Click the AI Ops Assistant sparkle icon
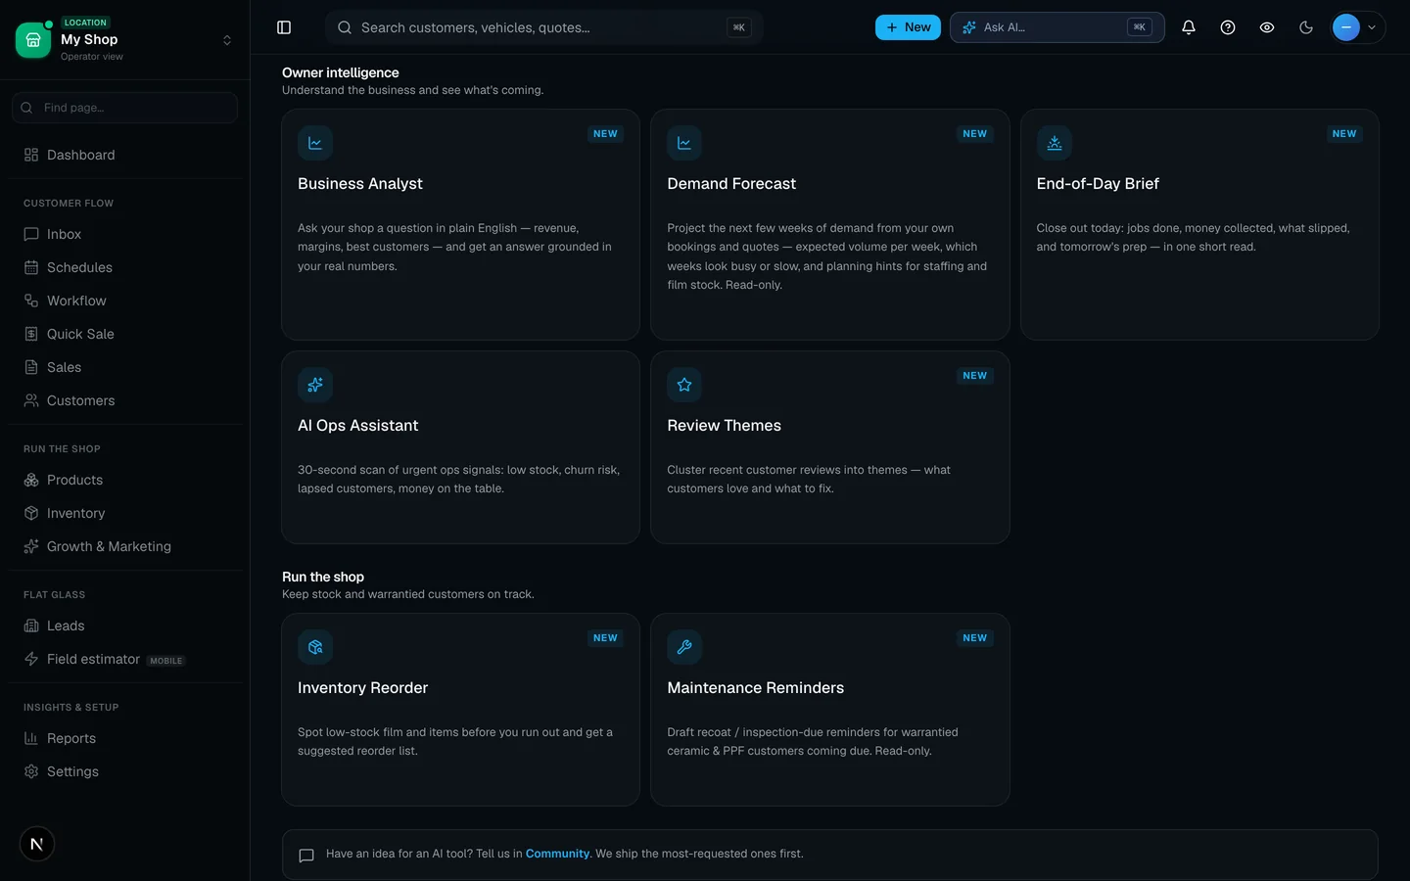This screenshot has width=1410, height=881. pyautogui.click(x=315, y=385)
